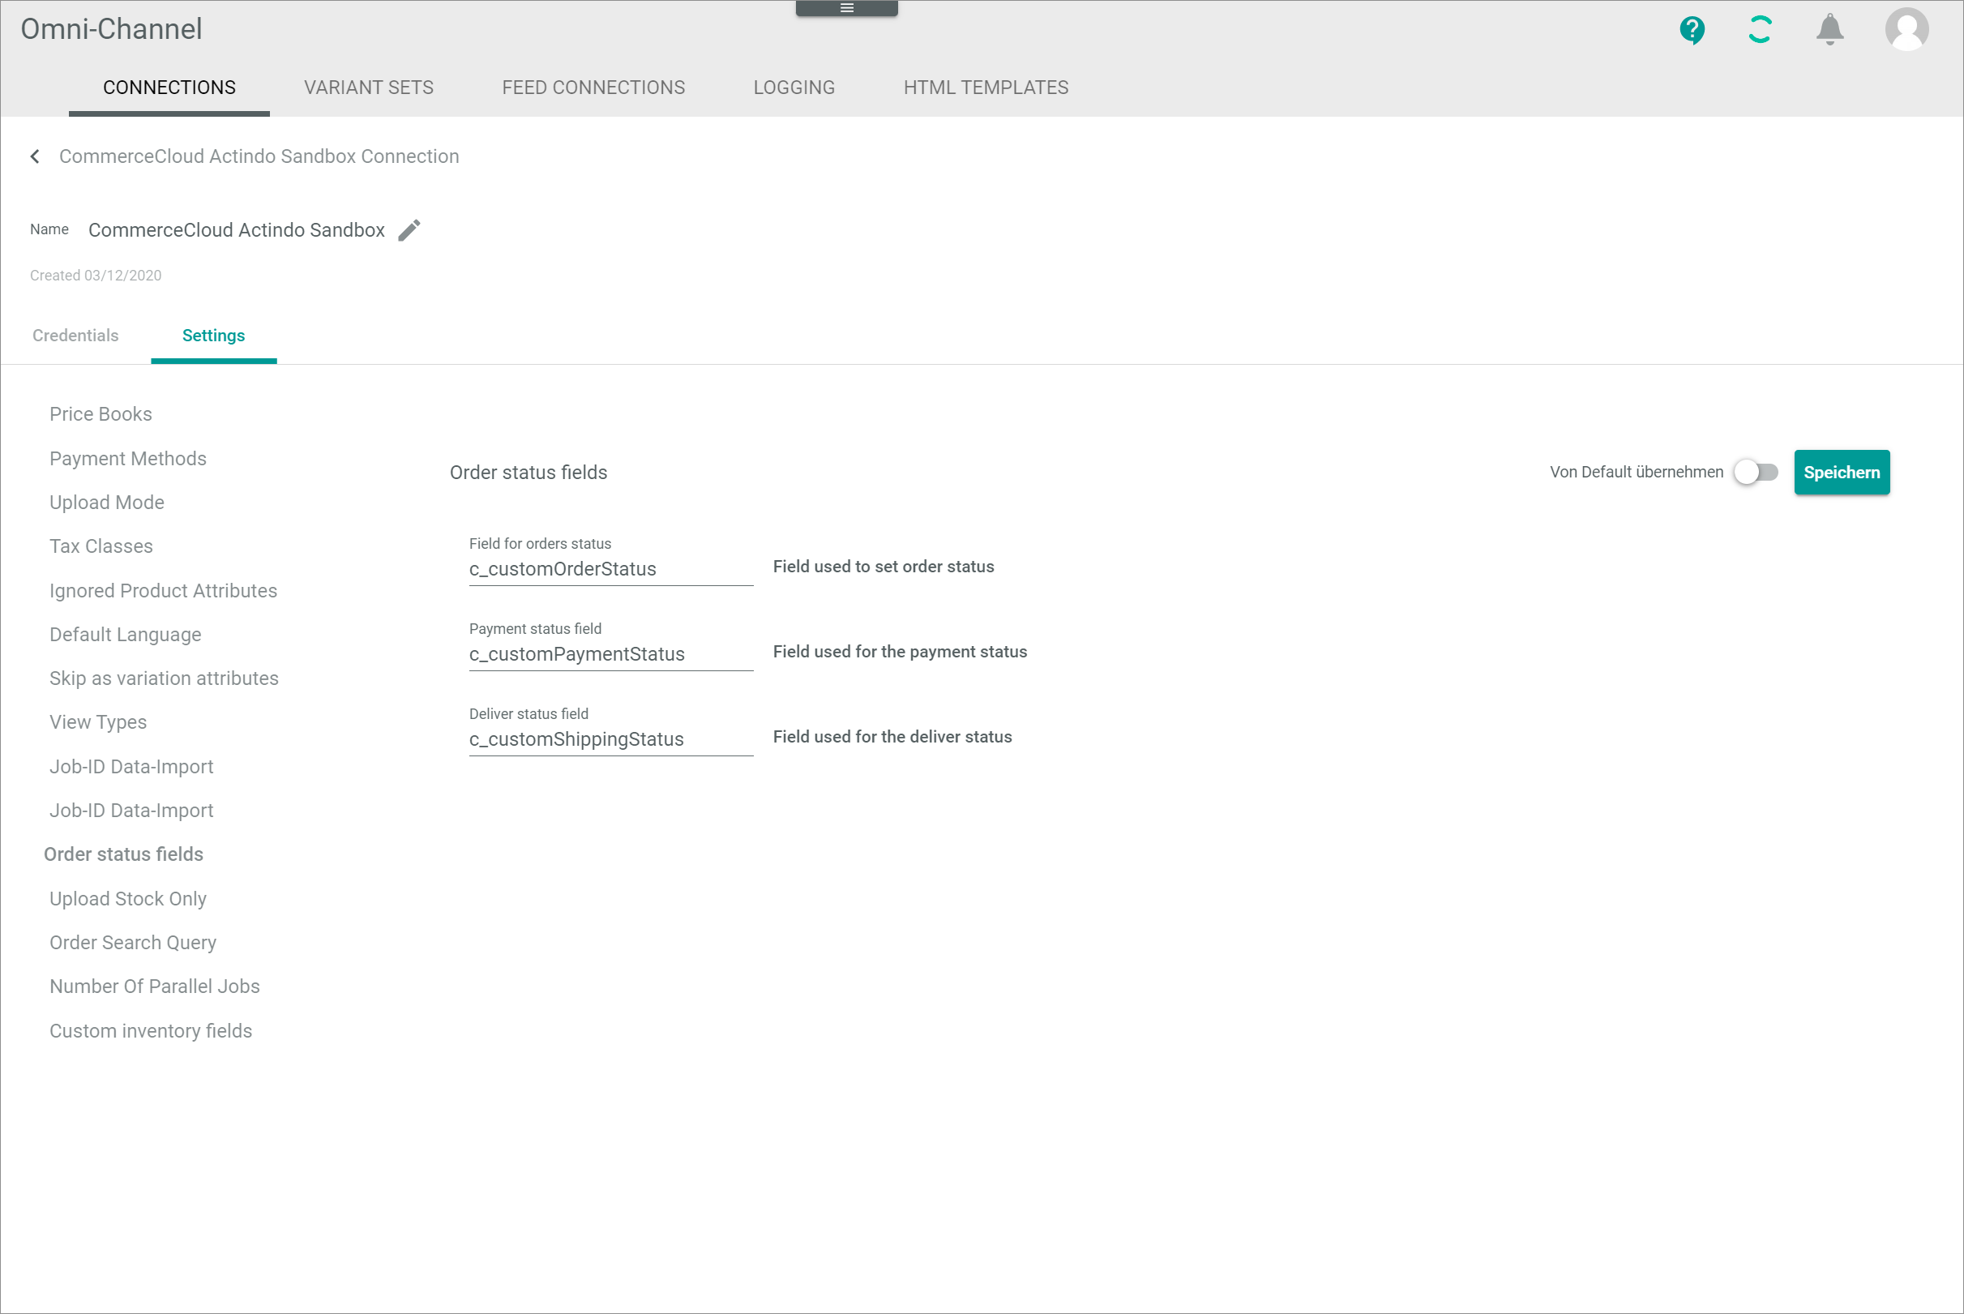1964x1314 pixels.
Task: Click the Created 03/12/2020 text
Action: coord(96,276)
